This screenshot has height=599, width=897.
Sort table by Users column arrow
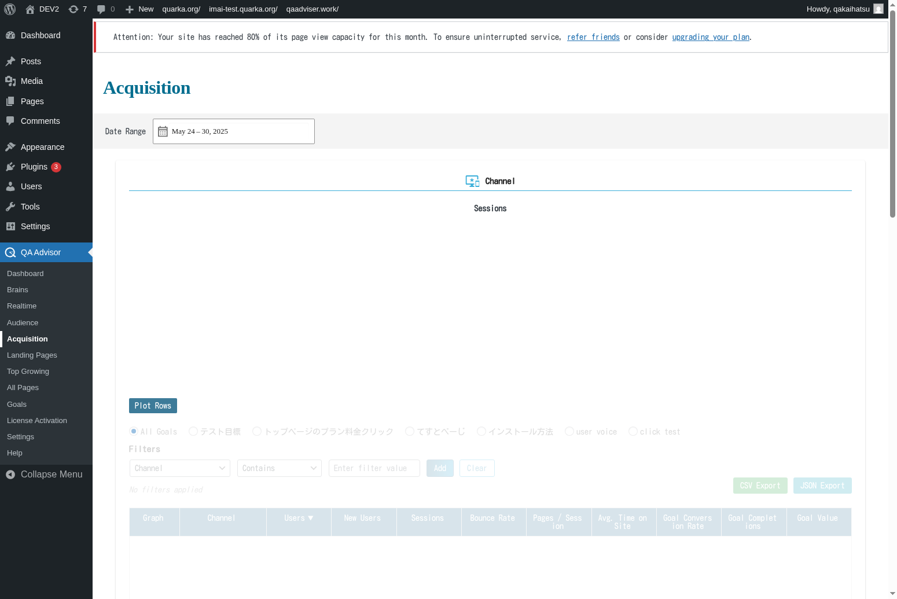pos(311,518)
